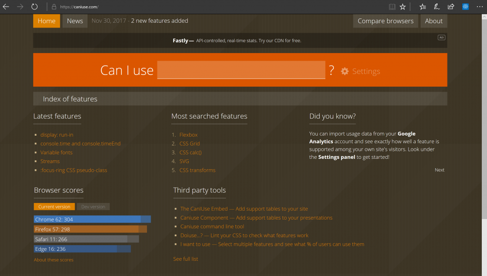Open About these scores link
Viewport: 487px width, 276px height.
[x=54, y=260]
